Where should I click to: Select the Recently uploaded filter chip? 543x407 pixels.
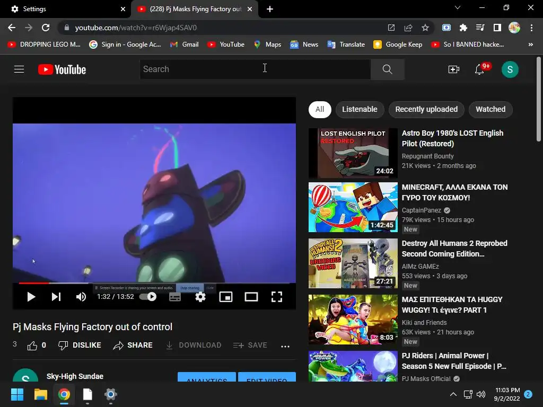[426, 109]
